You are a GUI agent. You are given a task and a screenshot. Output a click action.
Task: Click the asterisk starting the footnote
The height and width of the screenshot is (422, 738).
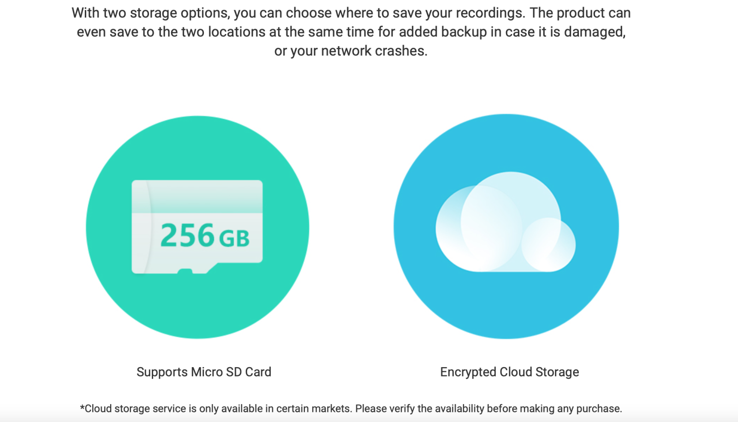(82, 407)
